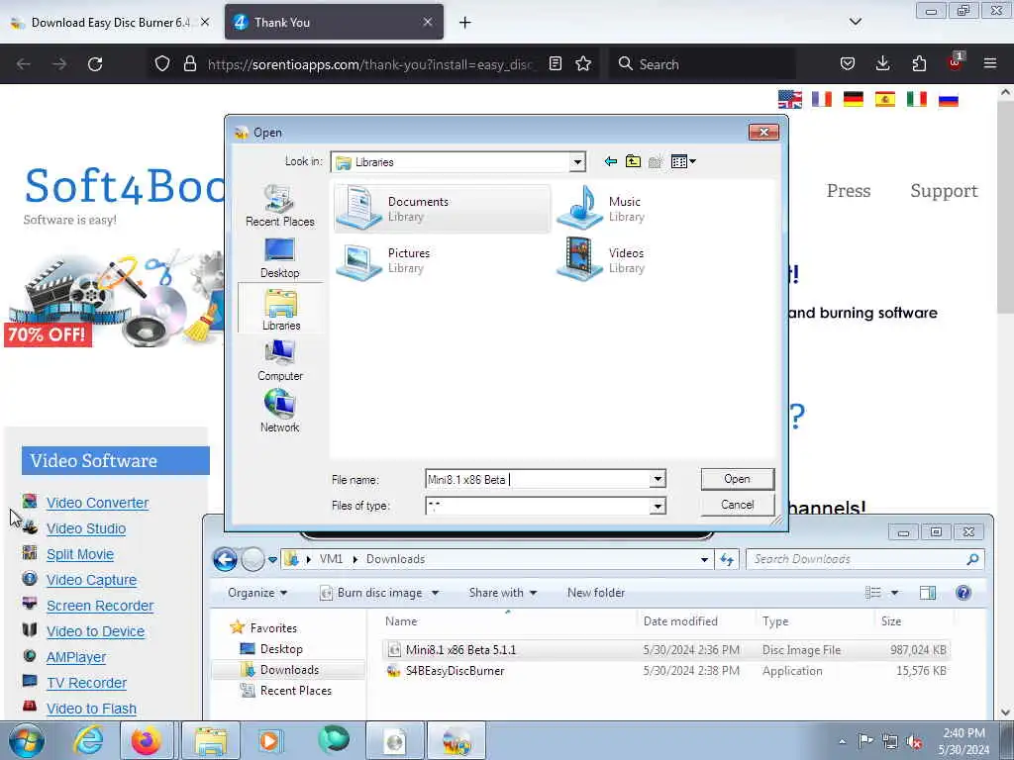This screenshot has width=1014, height=760.
Task: Open Firefox extensions menu
Action: pyautogui.click(x=919, y=64)
